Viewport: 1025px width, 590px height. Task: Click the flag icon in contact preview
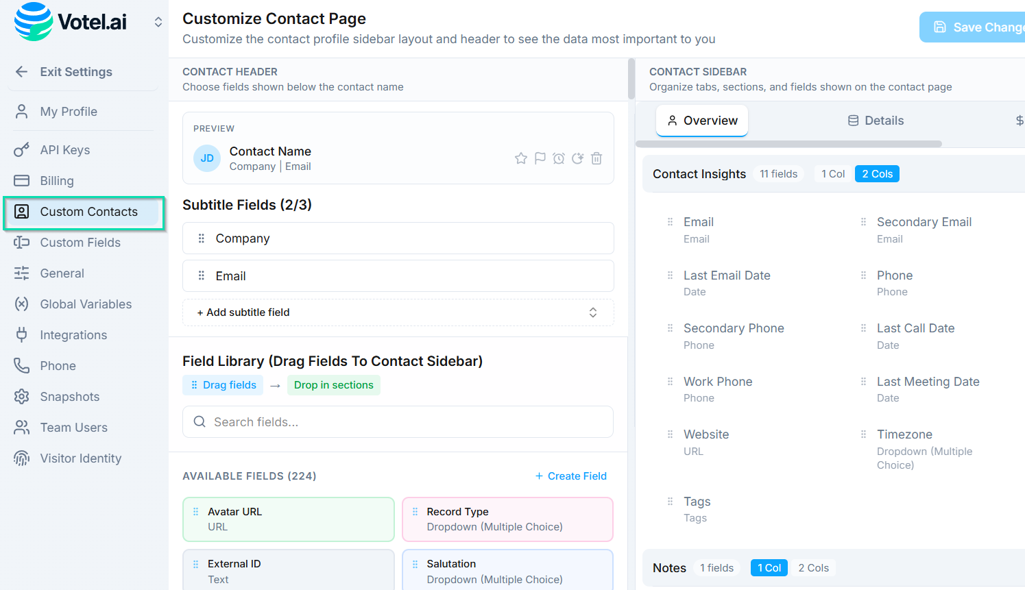point(540,158)
